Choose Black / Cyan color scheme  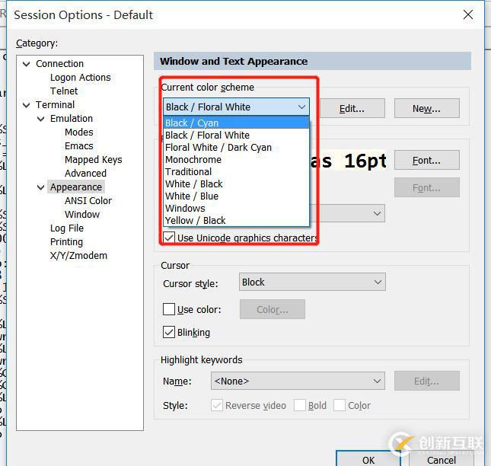point(236,123)
